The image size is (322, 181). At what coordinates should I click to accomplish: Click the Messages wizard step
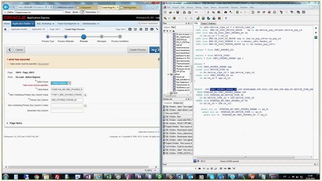(102, 37)
